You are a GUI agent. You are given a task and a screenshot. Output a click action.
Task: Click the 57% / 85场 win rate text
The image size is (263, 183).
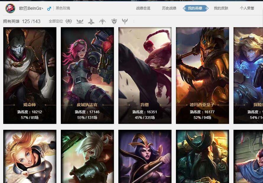pyautogui.click(x=30, y=118)
